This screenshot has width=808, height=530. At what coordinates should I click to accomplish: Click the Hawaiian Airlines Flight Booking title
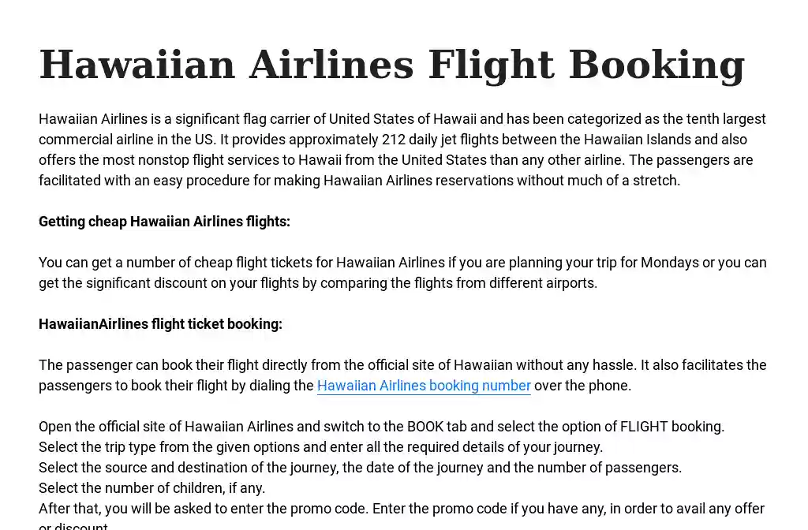pyautogui.click(x=391, y=65)
